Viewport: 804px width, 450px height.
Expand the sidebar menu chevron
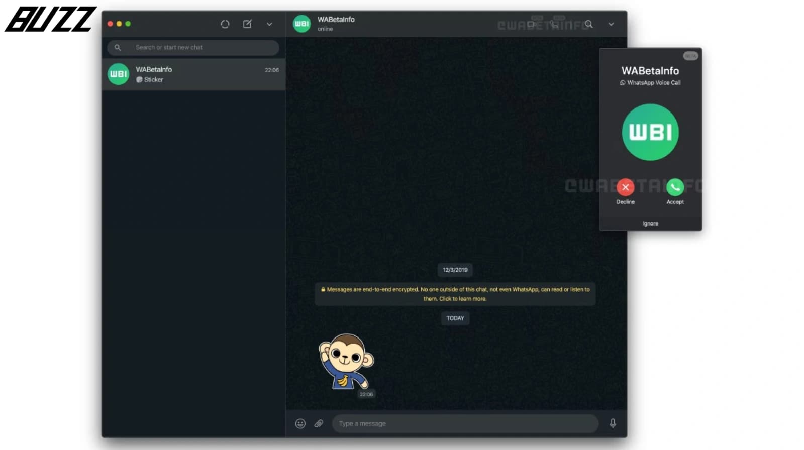pyautogui.click(x=269, y=24)
